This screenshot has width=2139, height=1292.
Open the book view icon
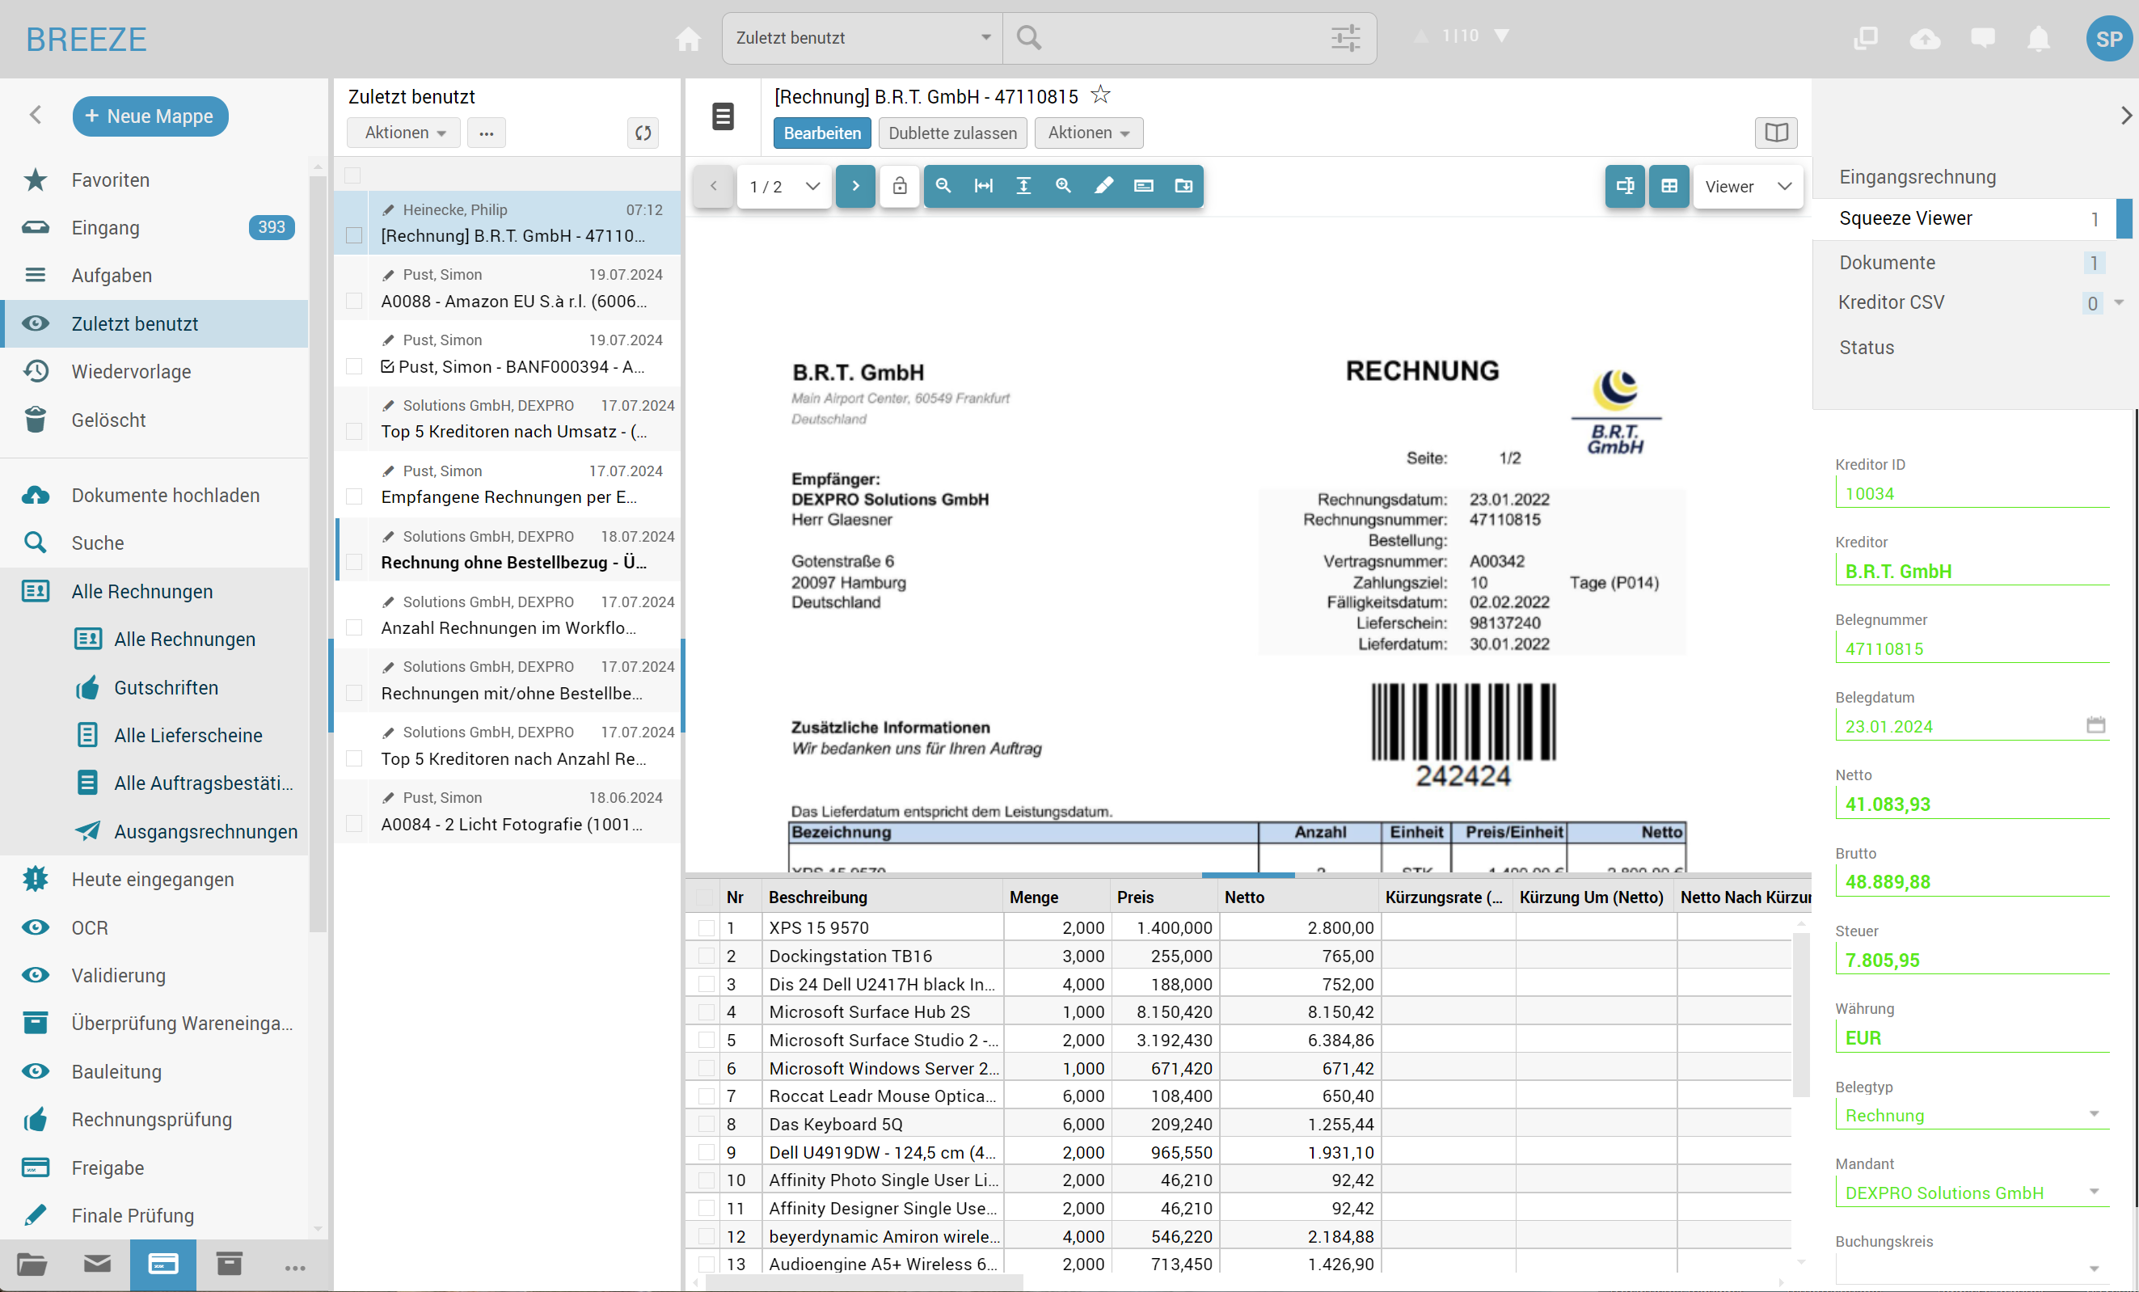pyautogui.click(x=1775, y=133)
